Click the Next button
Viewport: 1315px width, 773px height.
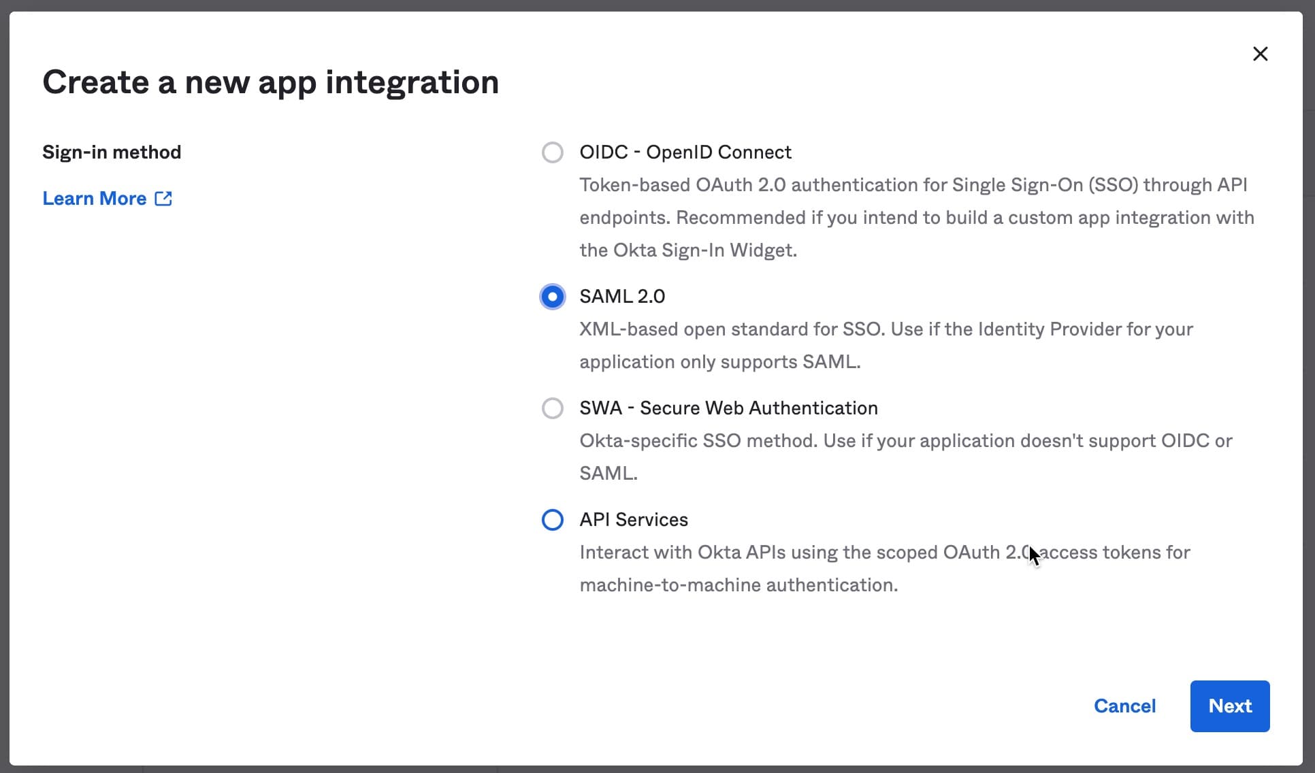(x=1229, y=706)
